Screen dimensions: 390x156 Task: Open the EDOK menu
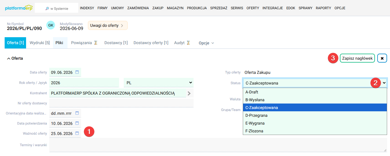click(291, 8)
